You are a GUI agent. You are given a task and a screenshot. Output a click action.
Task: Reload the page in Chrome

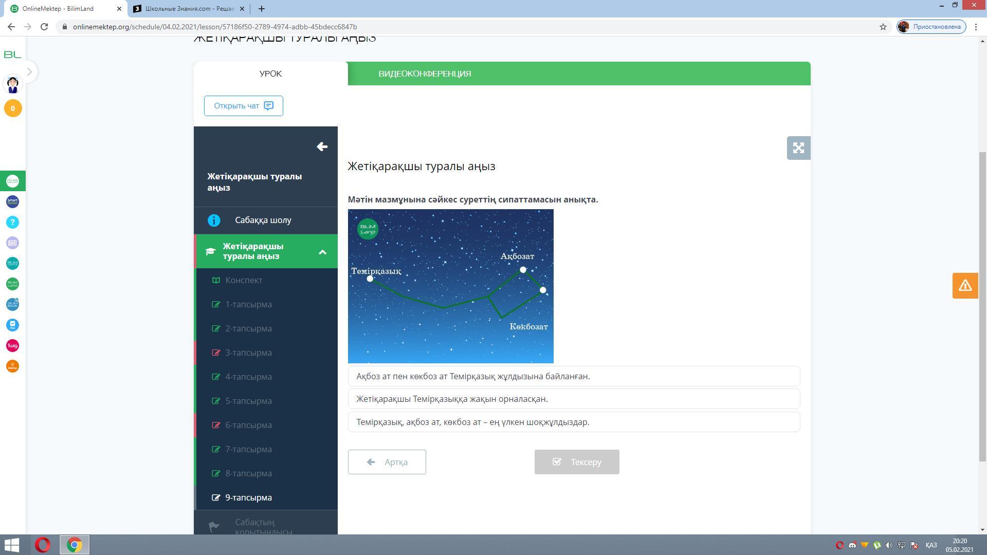pos(44,27)
